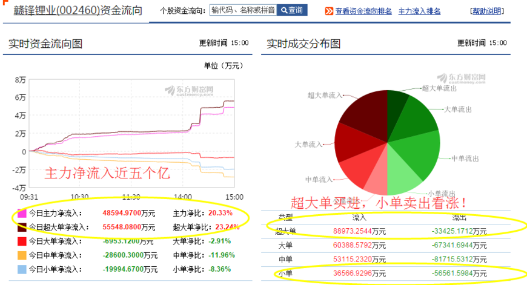Click the 55548.0800万元 super-large net inflow value
This screenshot has width=527, height=285.
(129, 228)
